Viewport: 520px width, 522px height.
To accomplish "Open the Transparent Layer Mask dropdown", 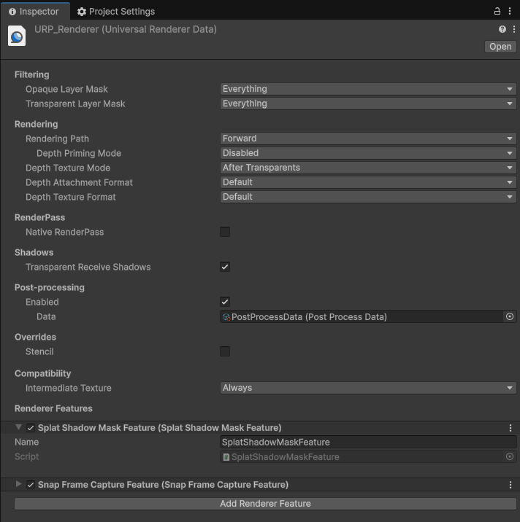I will pyautogui.click(x=368, y=104).
